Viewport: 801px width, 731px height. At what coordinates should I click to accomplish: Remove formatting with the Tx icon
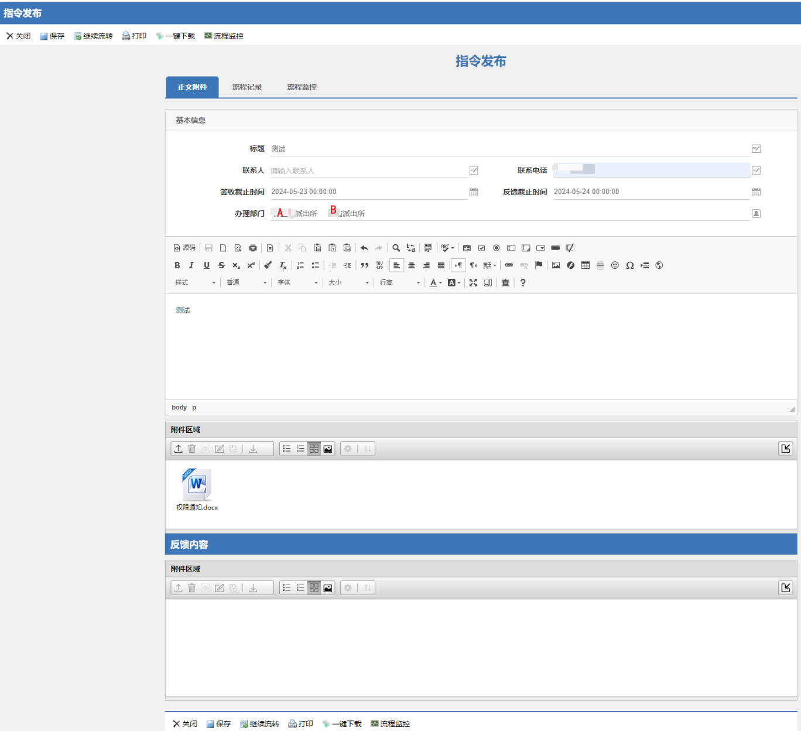[283, 265]
